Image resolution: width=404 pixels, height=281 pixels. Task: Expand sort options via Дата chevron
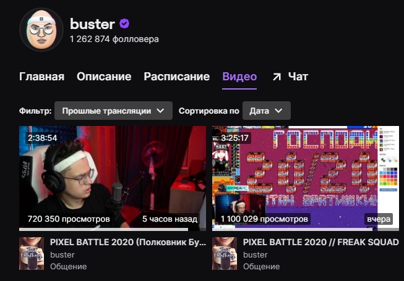coord(278,111)
